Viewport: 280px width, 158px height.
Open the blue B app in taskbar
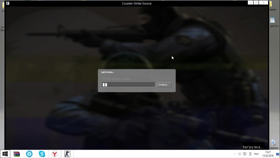coord(29,154)
